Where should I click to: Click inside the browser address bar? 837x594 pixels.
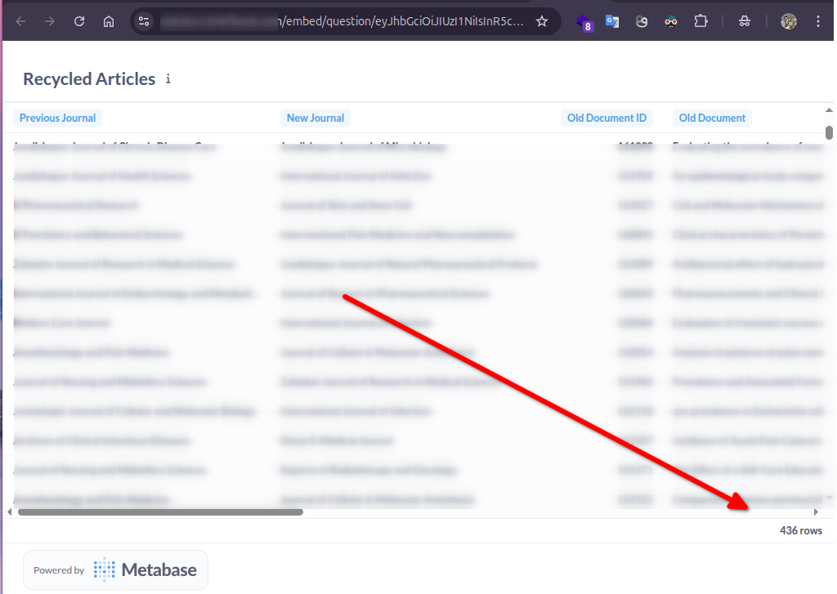343,21
